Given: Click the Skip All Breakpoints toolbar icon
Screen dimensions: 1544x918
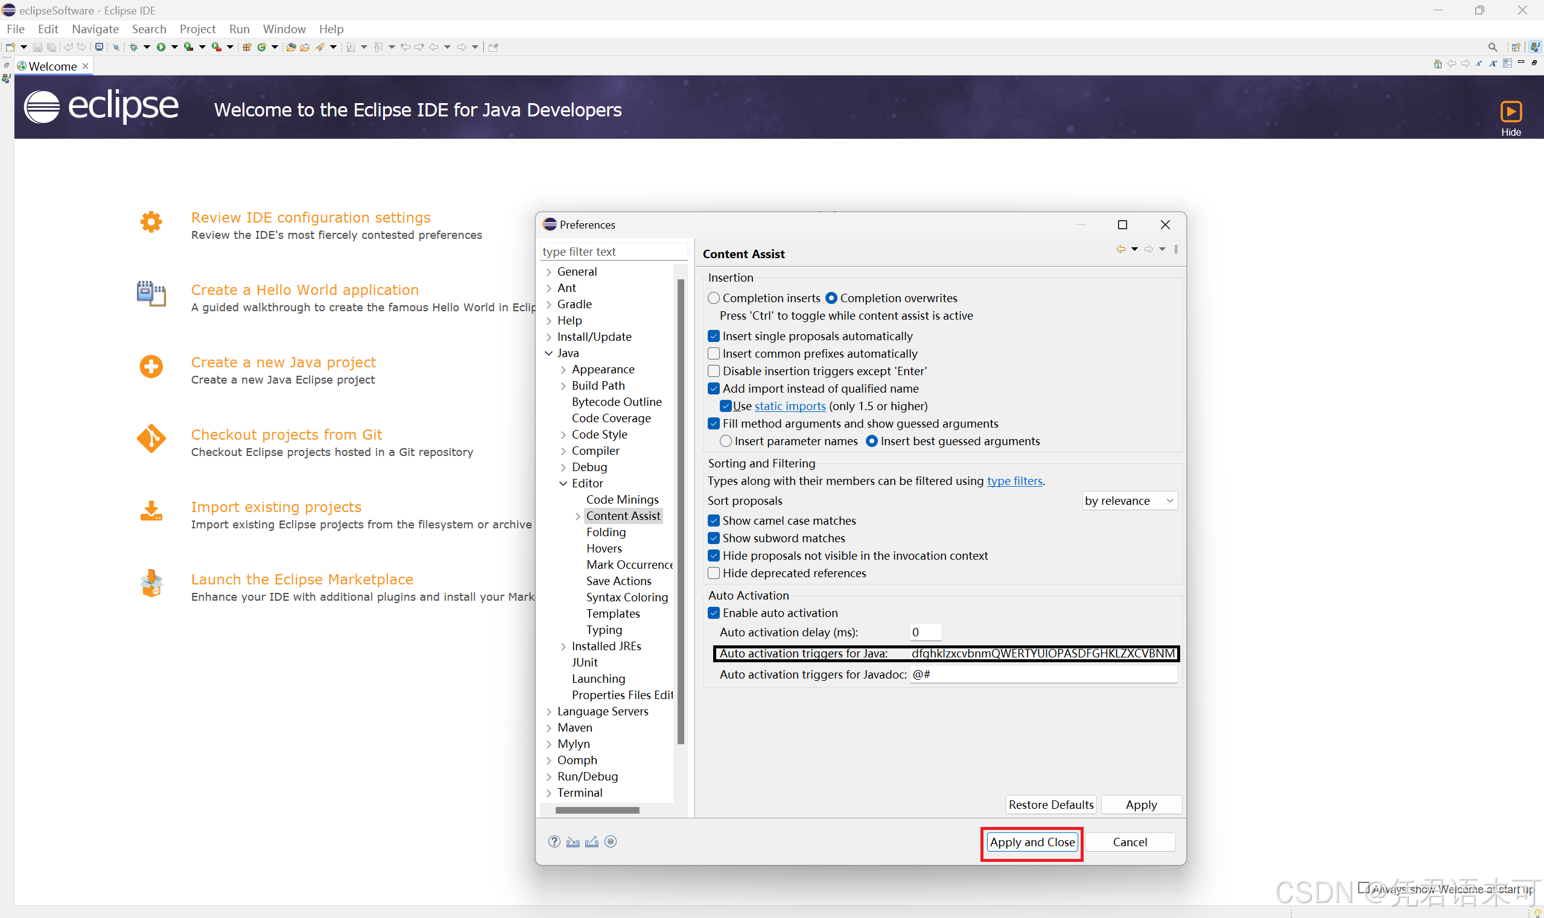Looking at the screenshot, I should (x=116, y=47).
